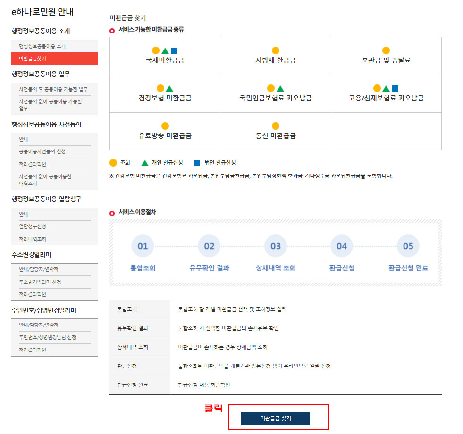
Task: Click yellow circle icon above 통신 미환급금
Action: [x=276, y=126]
